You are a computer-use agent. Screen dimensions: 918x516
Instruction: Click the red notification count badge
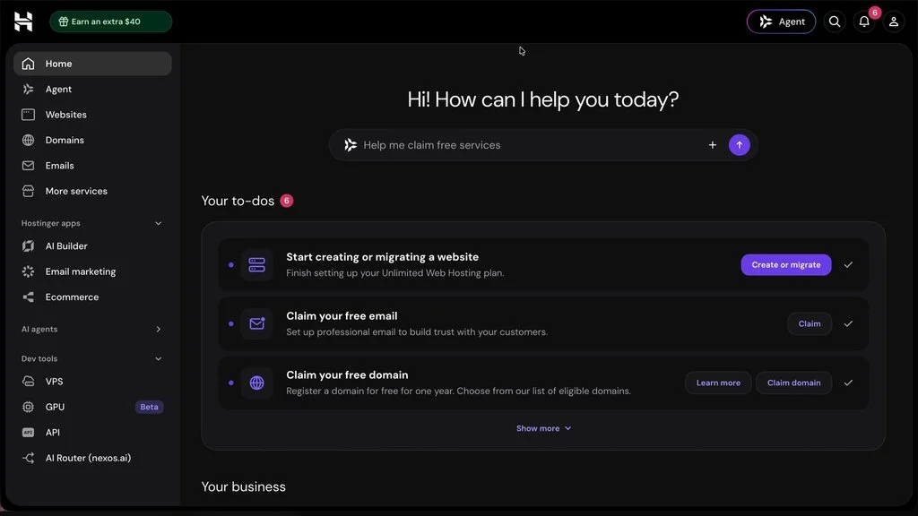875,13
